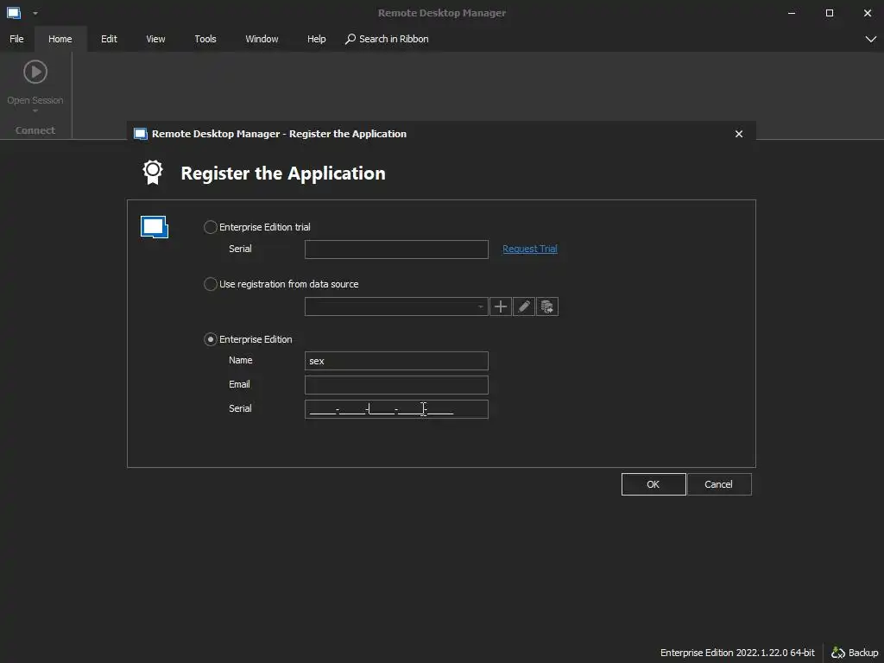
Task: Click the Name field containing sex
Action: (396, 361)
